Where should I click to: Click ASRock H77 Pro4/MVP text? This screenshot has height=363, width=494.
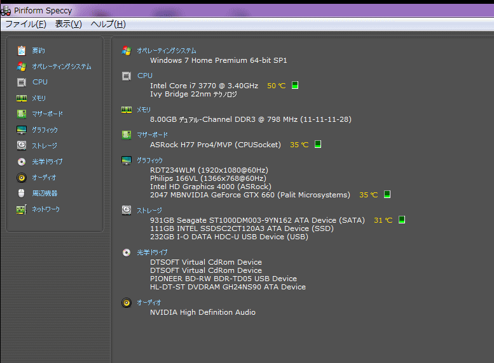click(x=216, y=145)
